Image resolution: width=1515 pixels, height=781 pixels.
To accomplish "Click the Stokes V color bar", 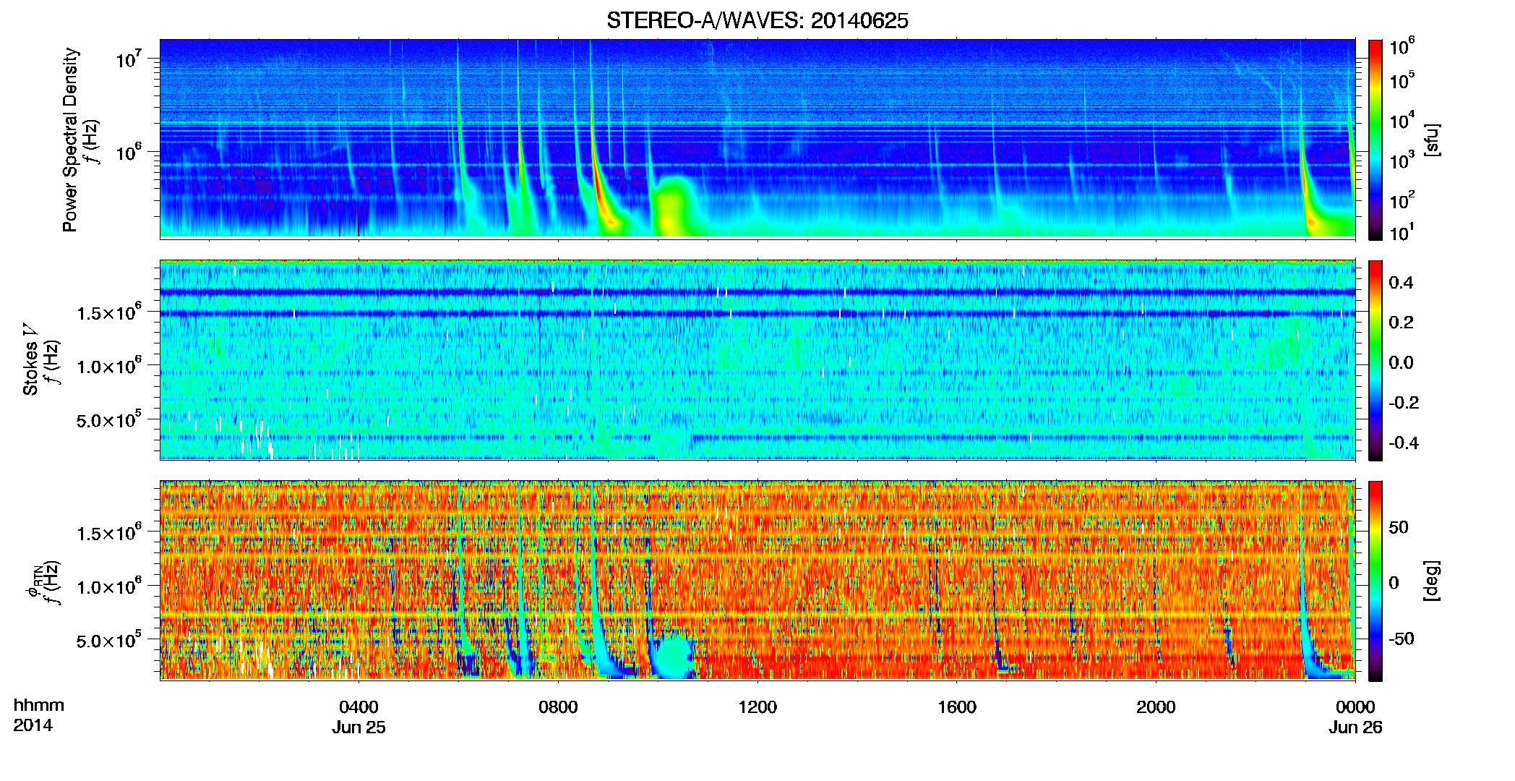I will coord(1375,360).
